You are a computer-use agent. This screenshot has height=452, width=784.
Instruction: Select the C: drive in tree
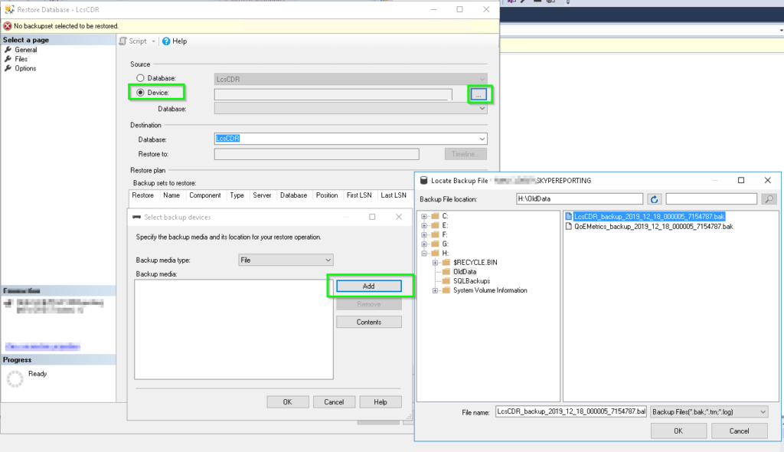(445, 216)
